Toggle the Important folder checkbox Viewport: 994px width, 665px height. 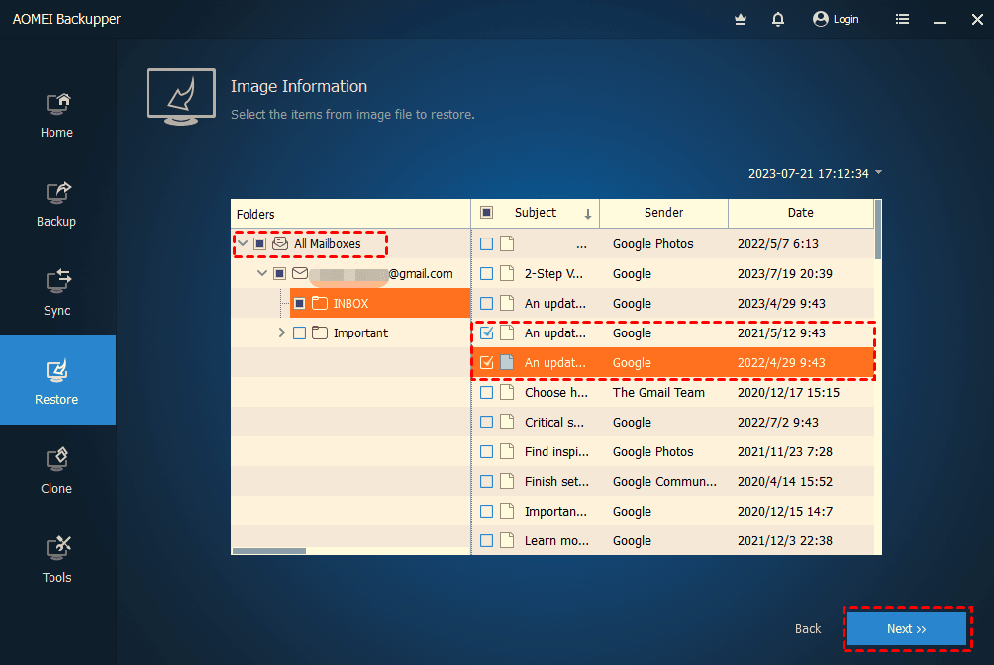click(x=299, y=333)
